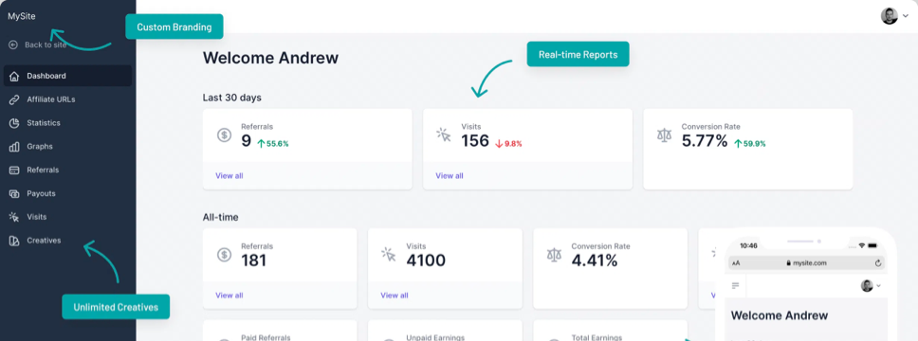Click the Graphs bar chart icon
918x341 pixels.
[14, 147]
